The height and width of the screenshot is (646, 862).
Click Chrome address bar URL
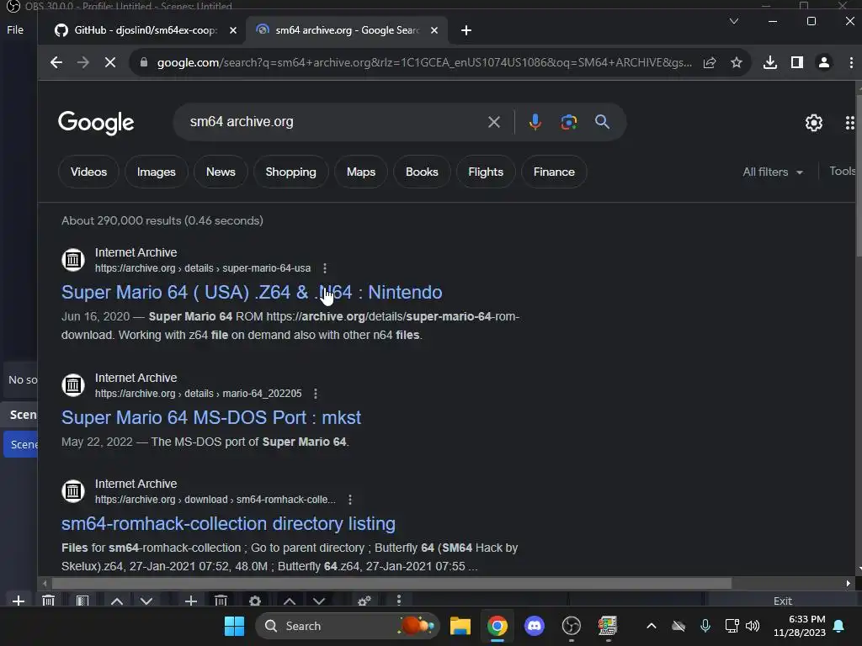[x=424, y=62]
